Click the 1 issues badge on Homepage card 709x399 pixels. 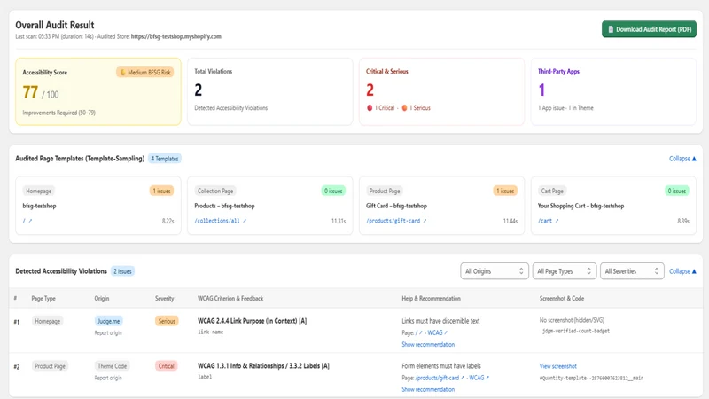162,191
